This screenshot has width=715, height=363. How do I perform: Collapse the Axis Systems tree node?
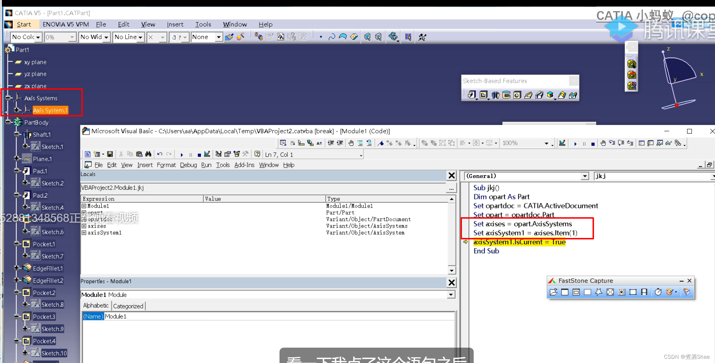8,98
